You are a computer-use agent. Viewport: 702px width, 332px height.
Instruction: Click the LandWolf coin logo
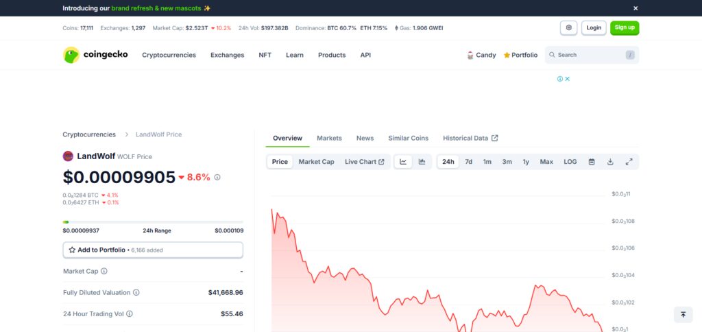point(68,156)
